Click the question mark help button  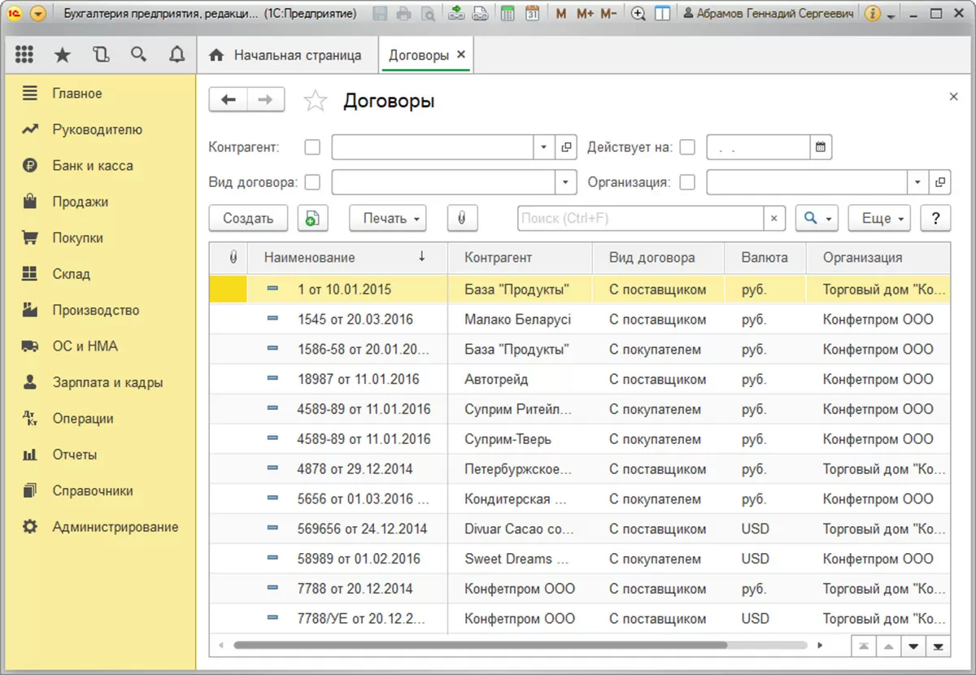tap(935, 218)
